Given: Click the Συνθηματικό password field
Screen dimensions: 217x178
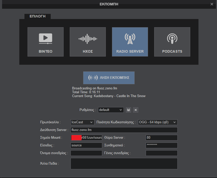Looking at the screenshot, I should [x=161, y=145].
